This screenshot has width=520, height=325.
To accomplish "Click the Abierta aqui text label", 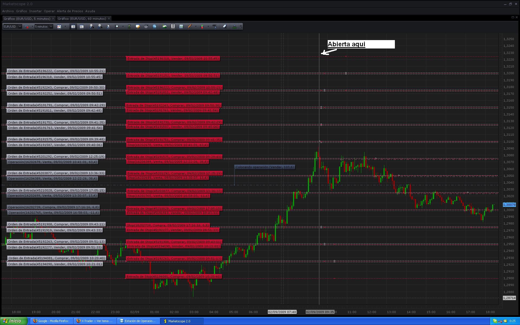I will click(346, 44).
